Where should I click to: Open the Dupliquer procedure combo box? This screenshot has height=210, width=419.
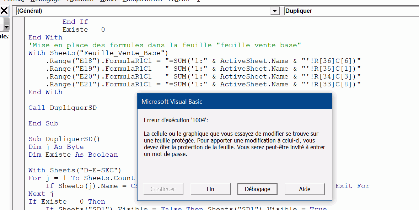[x=351, y=11]
